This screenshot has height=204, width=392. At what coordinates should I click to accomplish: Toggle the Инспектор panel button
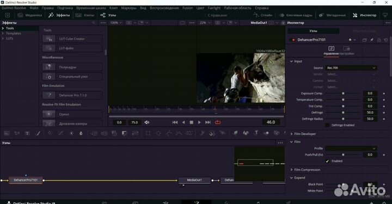364,15
